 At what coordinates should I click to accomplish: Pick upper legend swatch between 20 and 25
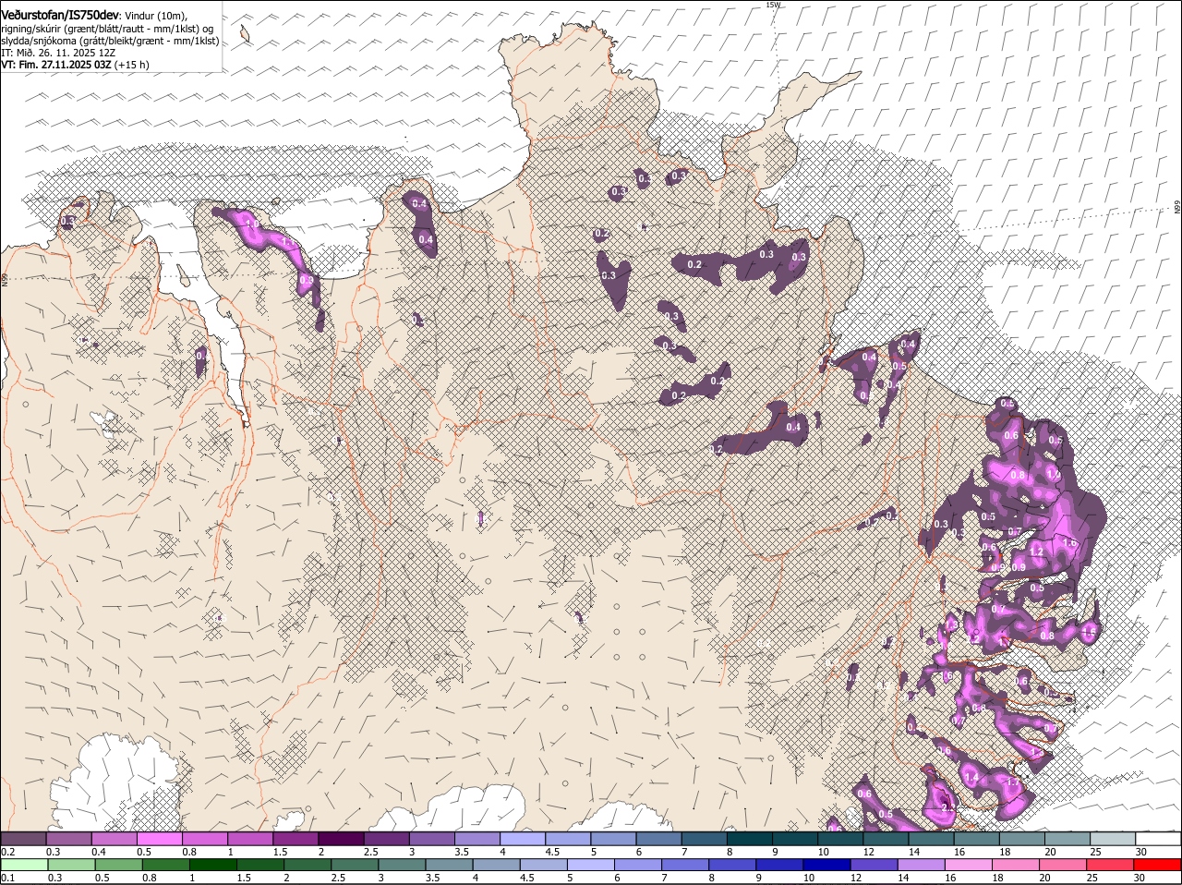(x=1067, y=838)
